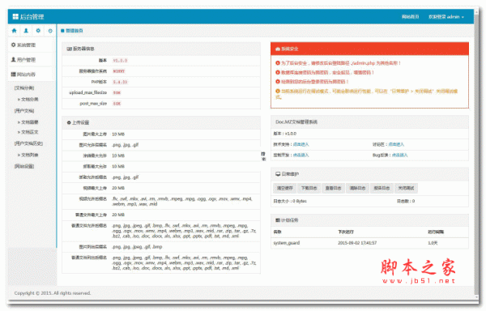Image resolution: width=486 pixels, height=311 pixels.
Task: Open the 系统管理 sidebar menu
Action: (31, 45)
